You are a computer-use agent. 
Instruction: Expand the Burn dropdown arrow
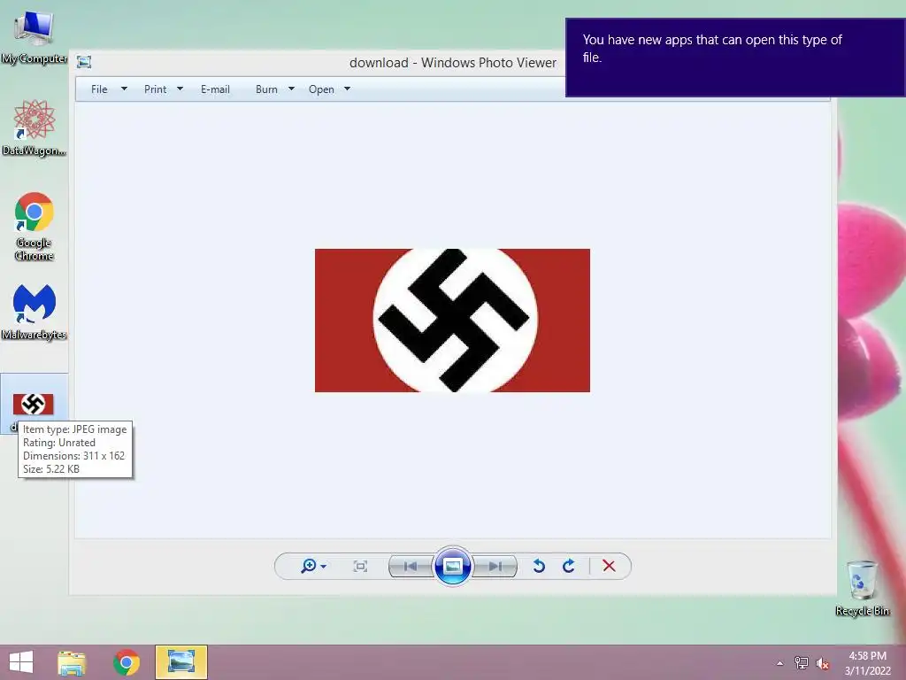291,89
